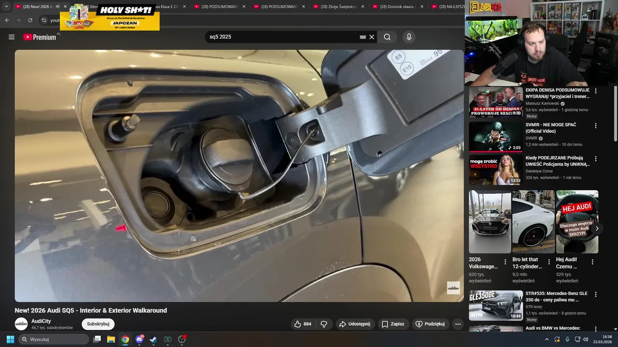Switch to the second 'PODSUMOWANI' tab

tap(279, 7)
